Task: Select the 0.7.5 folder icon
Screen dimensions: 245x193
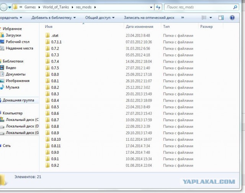Action: coord(47,68)
